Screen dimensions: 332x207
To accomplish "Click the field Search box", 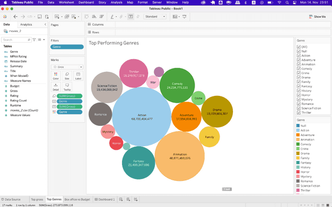I will pos(16,40).
